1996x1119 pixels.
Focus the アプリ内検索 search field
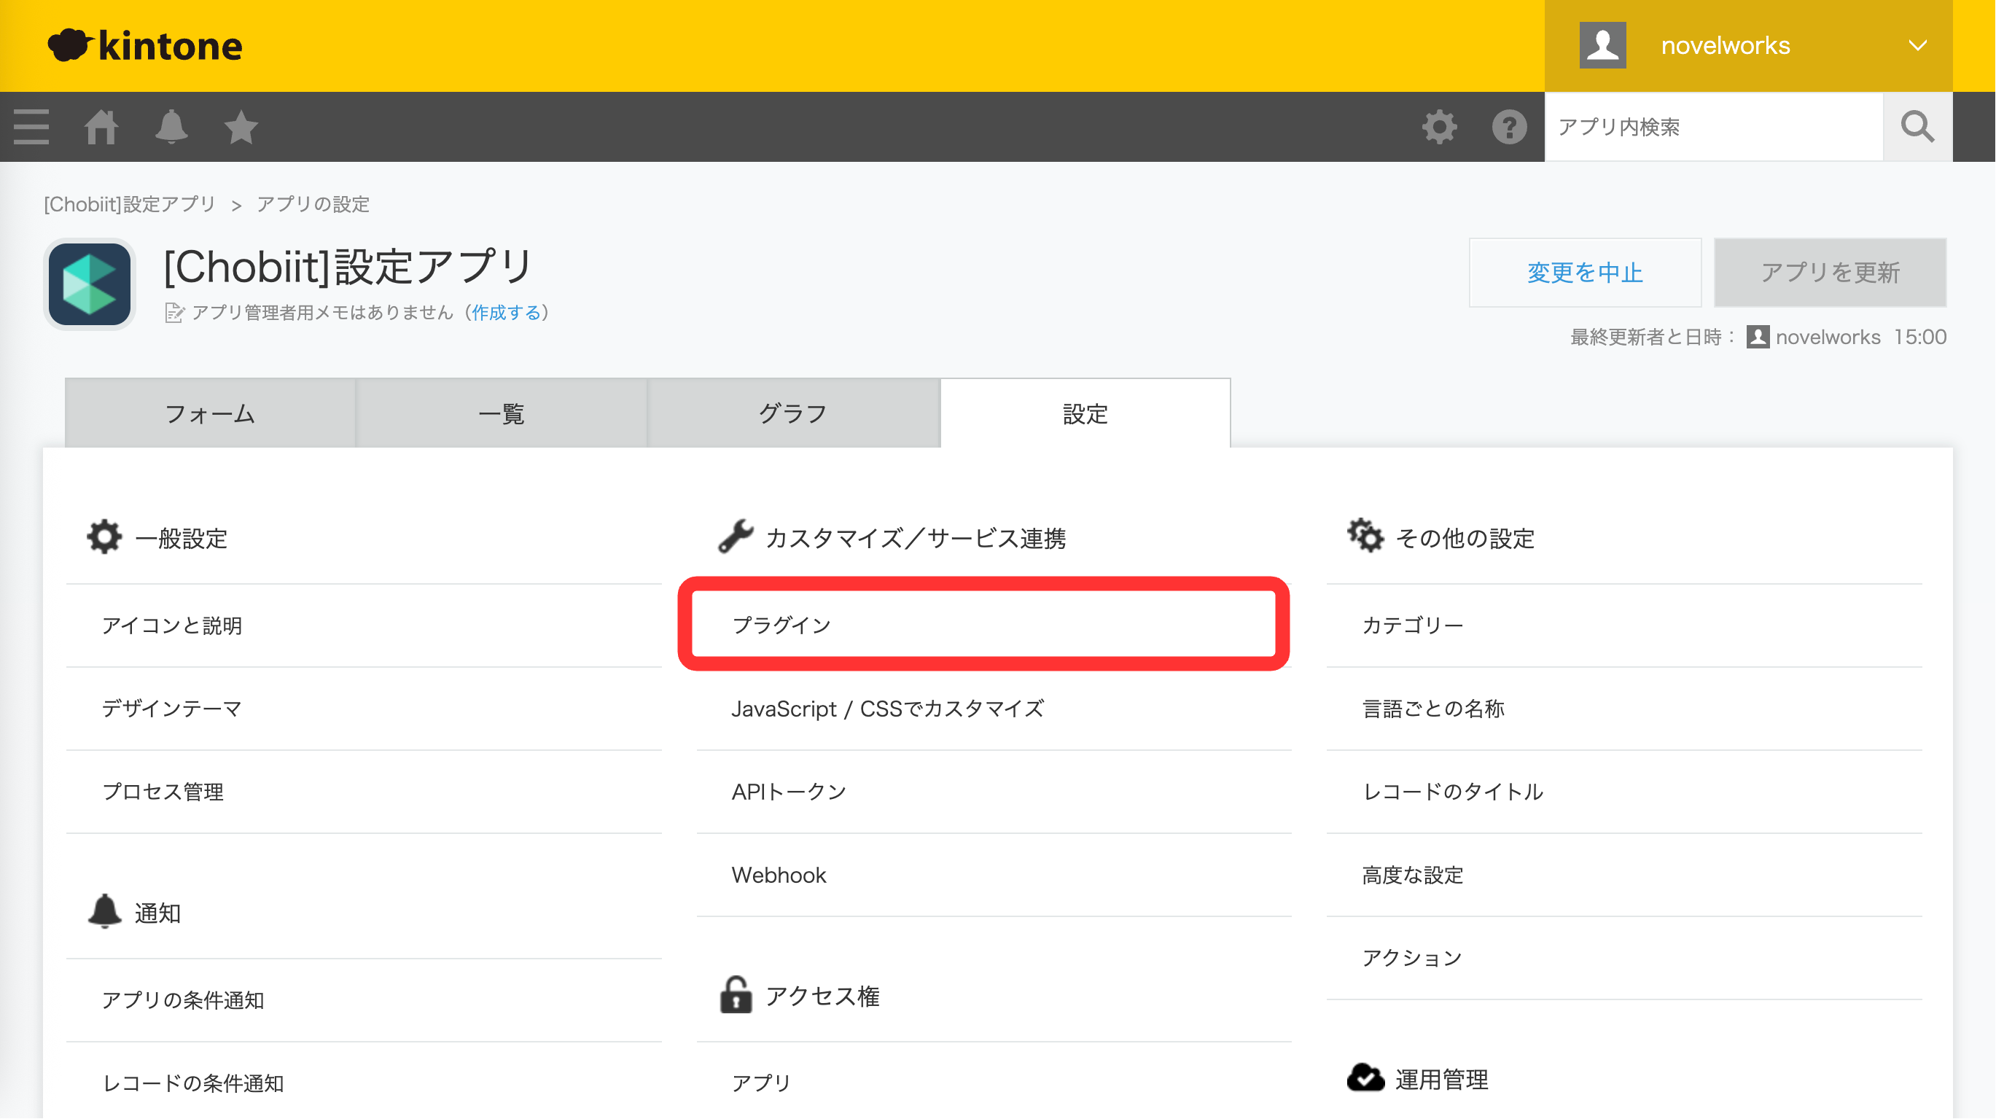click(x=1714, y=127)
